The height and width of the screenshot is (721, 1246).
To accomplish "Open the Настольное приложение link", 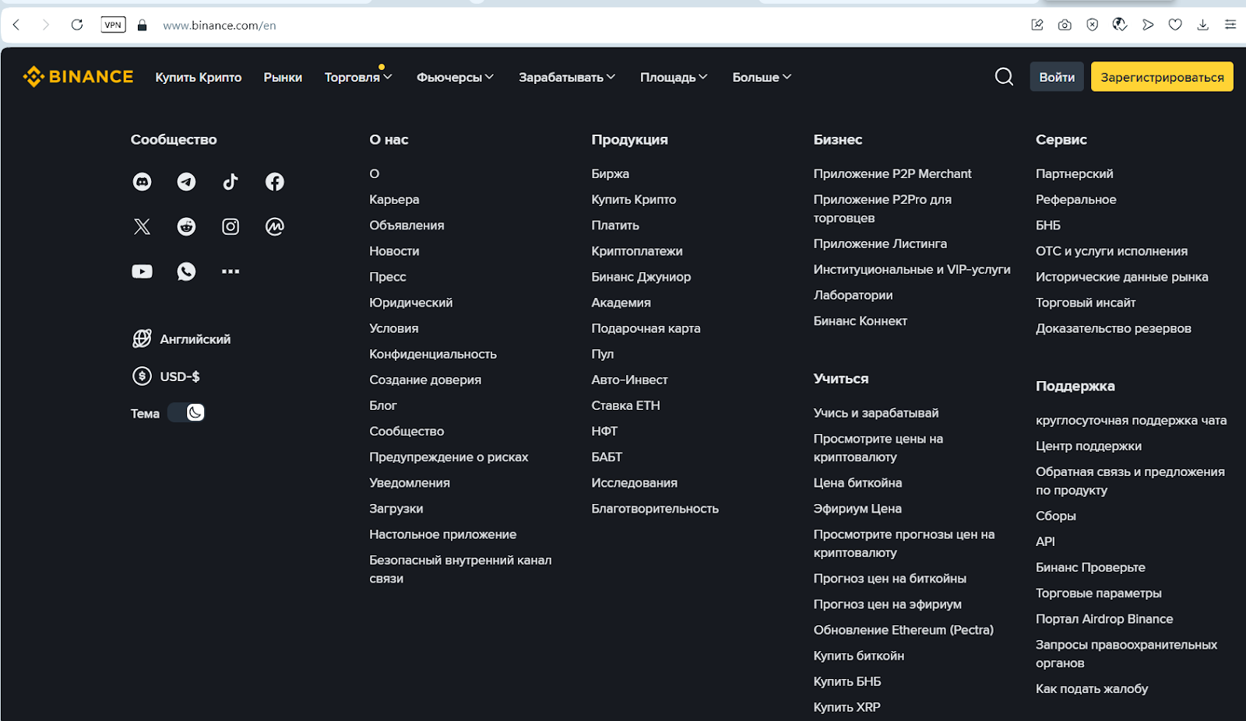I will [443, 534].
